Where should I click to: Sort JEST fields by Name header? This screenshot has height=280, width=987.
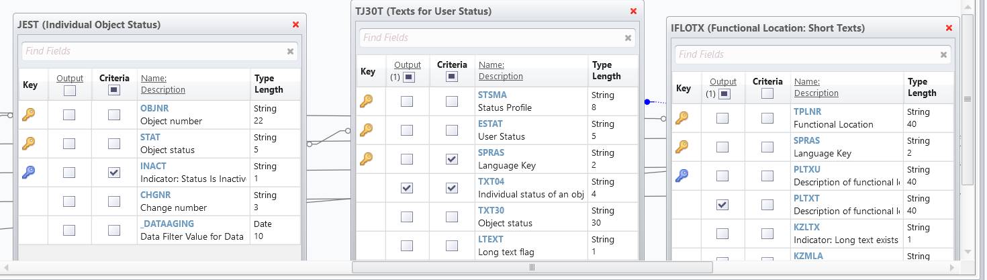pos(153,79)
